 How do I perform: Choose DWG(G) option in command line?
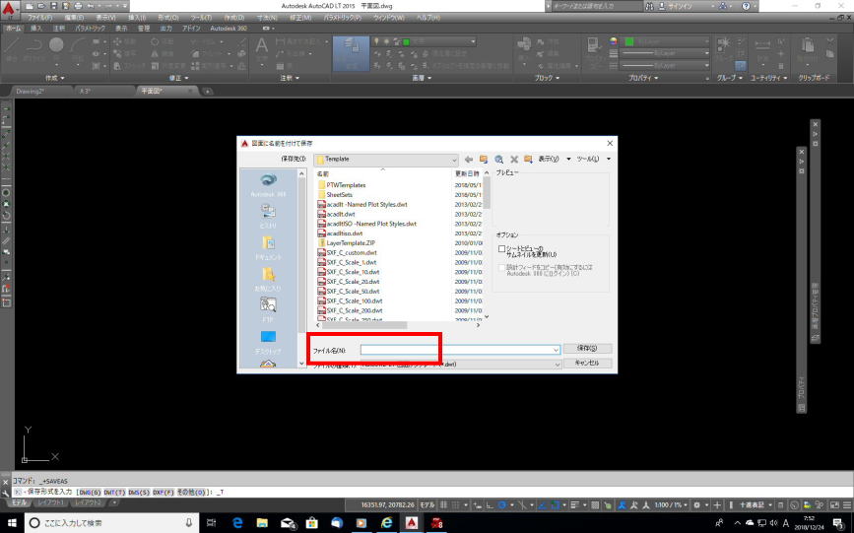90,493
